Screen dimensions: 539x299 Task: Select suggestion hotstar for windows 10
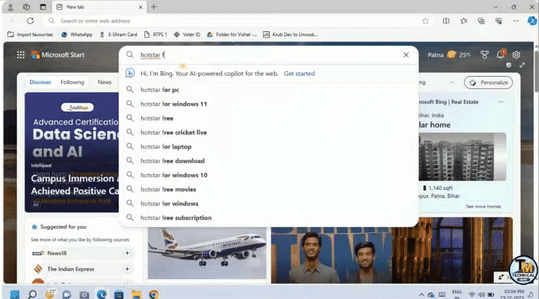tap(269, 175)
